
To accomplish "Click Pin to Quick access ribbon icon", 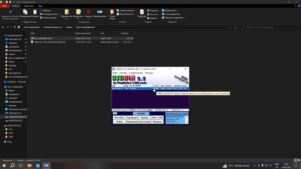I will tap(10, 12).
